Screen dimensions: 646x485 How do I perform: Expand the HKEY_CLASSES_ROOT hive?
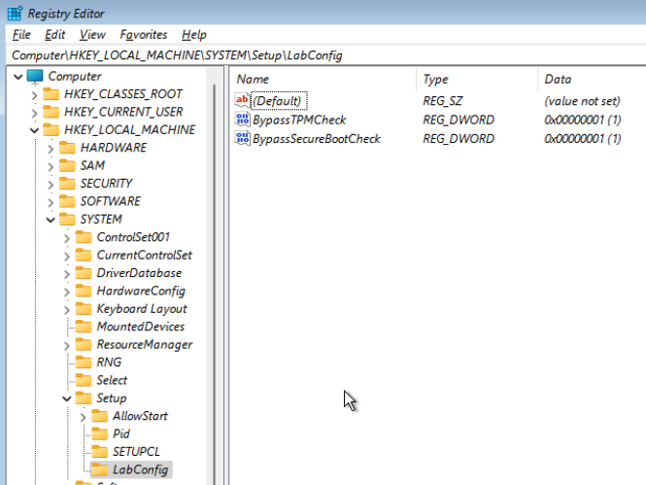[35, 94]
